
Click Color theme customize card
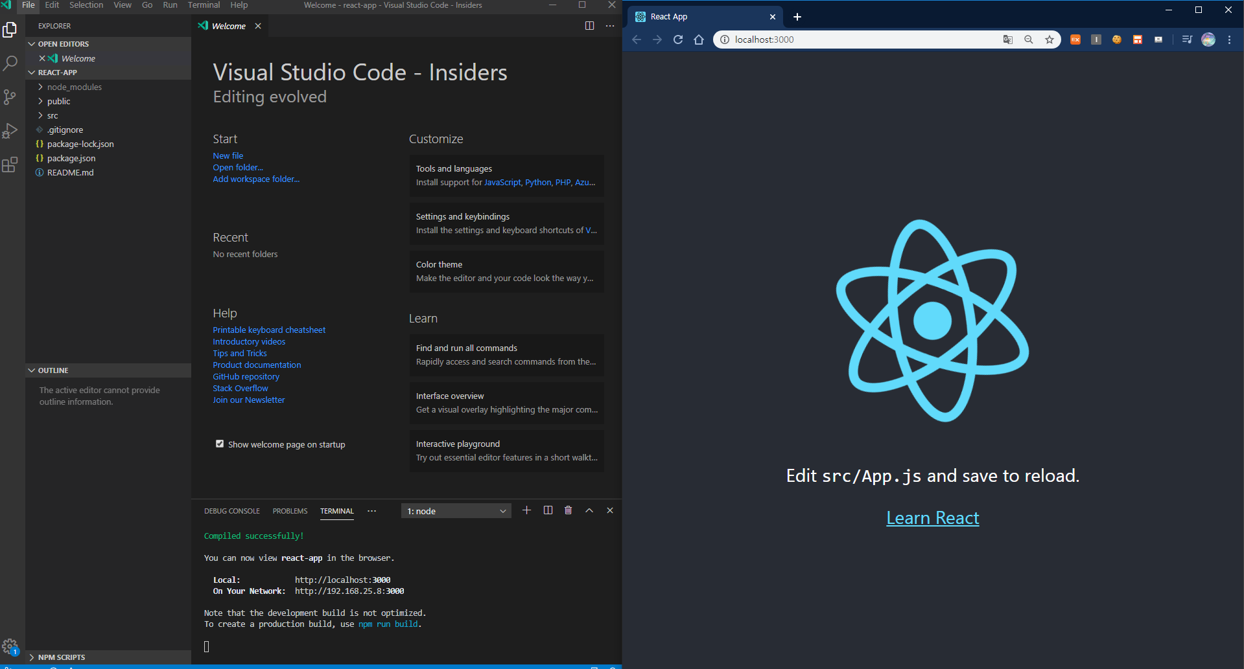click(x=506, y=271)
